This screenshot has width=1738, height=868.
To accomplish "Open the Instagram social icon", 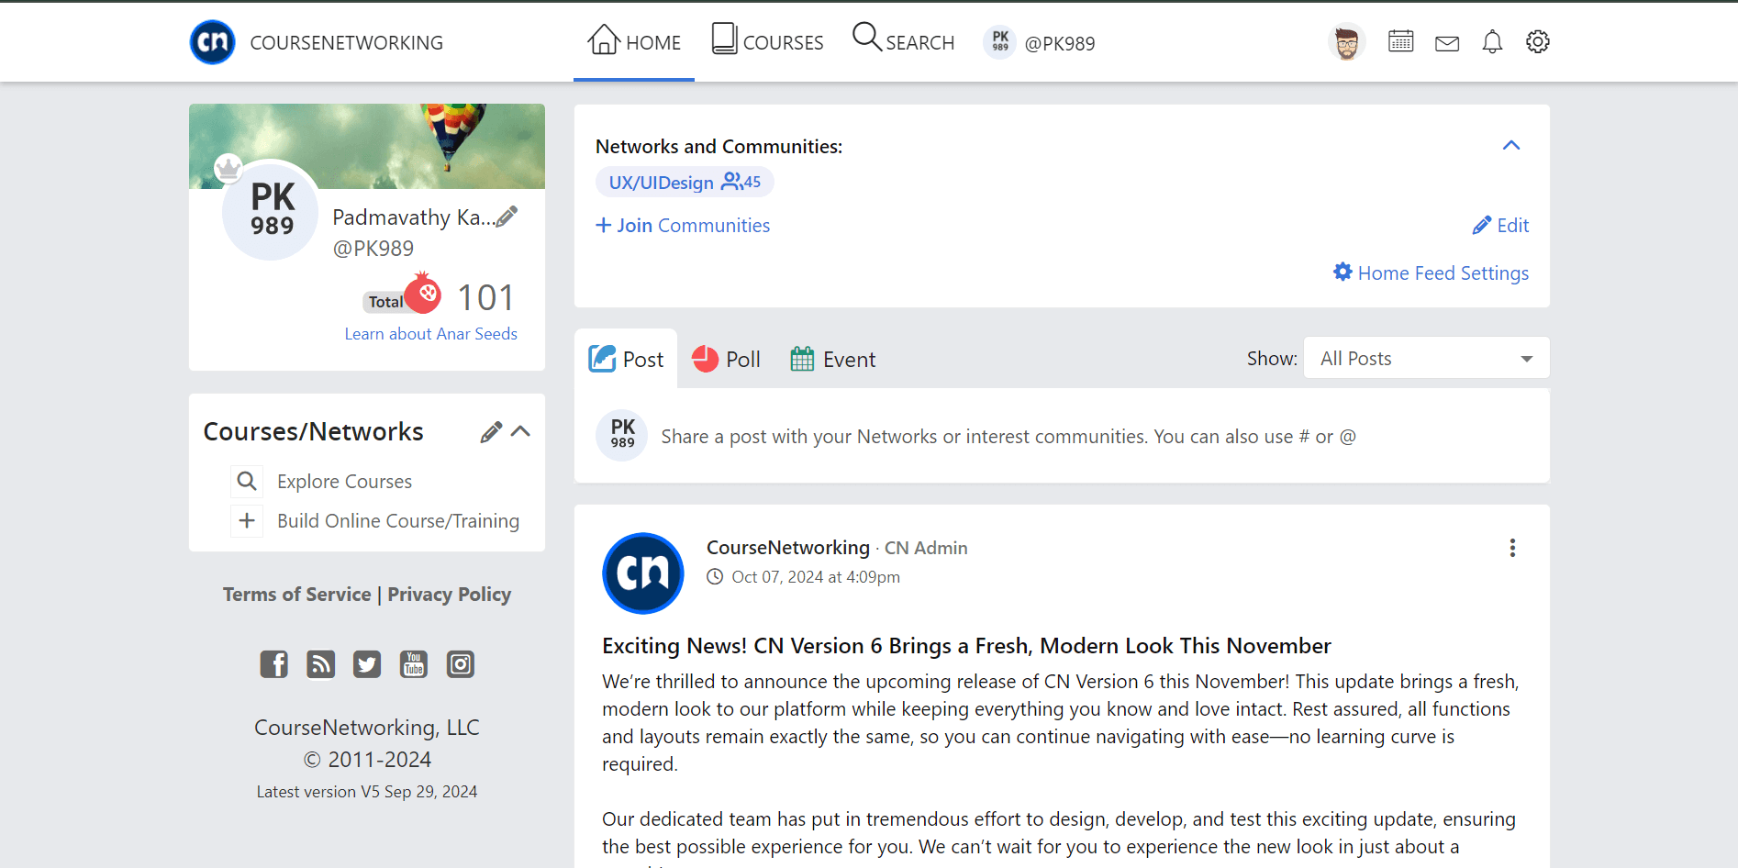I will coord(461,663).
